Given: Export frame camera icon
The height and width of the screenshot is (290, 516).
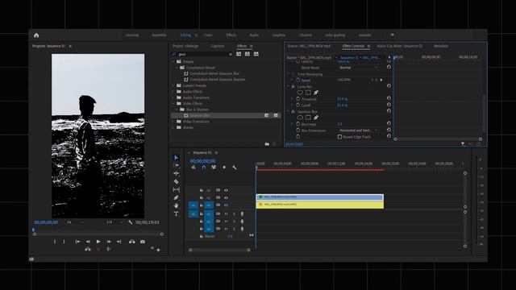Looking at the screenshot, I should coord(143,242).
